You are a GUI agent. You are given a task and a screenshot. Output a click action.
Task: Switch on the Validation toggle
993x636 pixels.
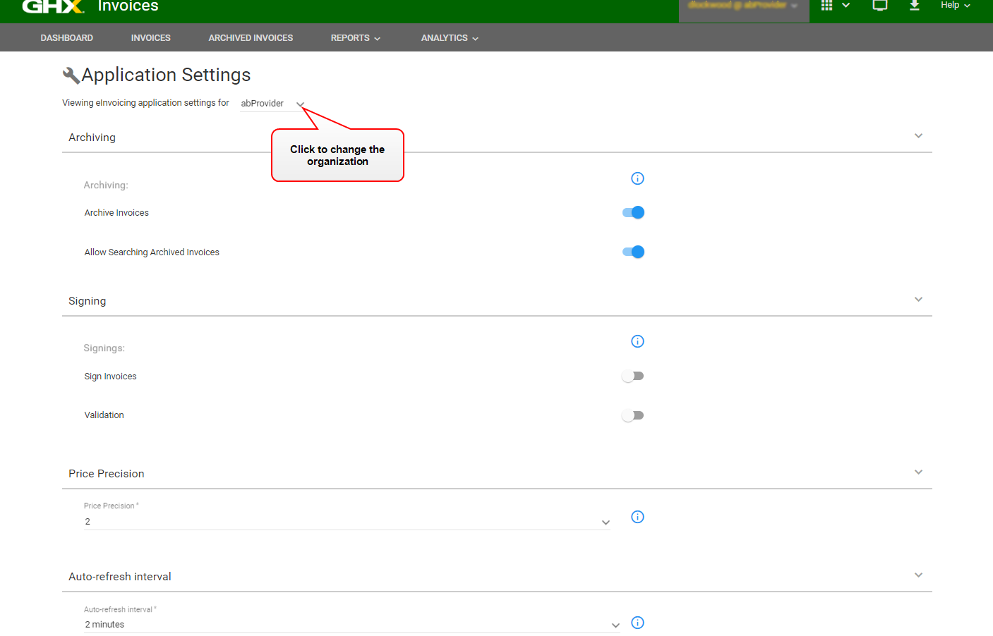(633, 415)
